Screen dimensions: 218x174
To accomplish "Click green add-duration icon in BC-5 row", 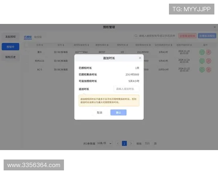I will (x=202, y=70).
